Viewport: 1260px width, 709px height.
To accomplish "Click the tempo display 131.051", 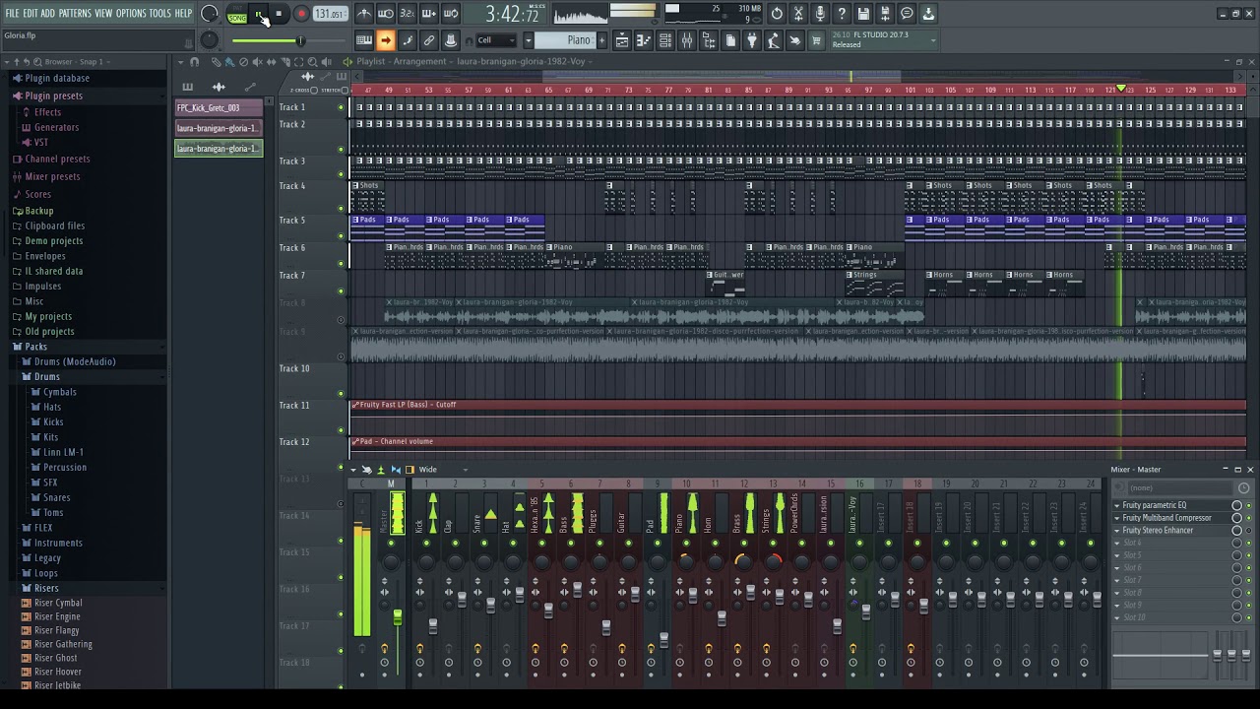I will click(330, 14).
